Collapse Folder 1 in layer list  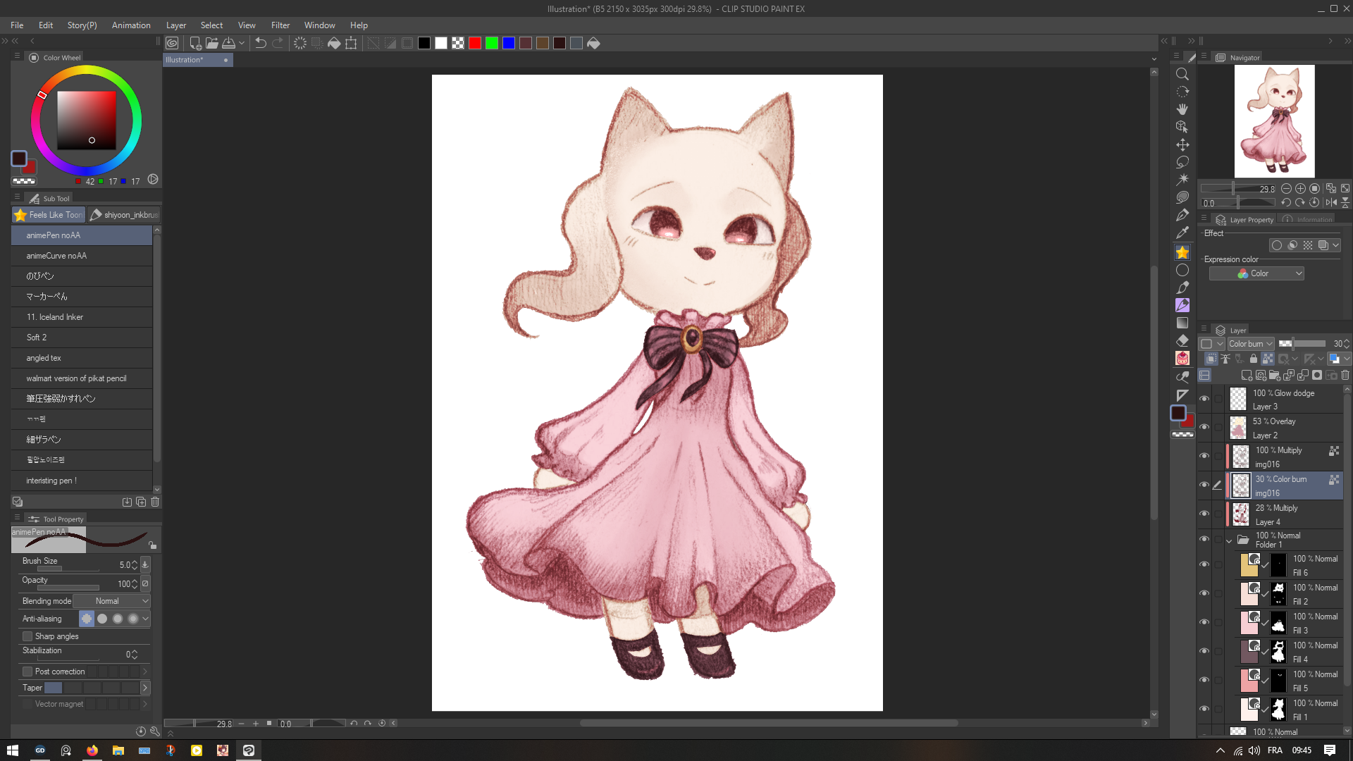tap(1229, 540)
